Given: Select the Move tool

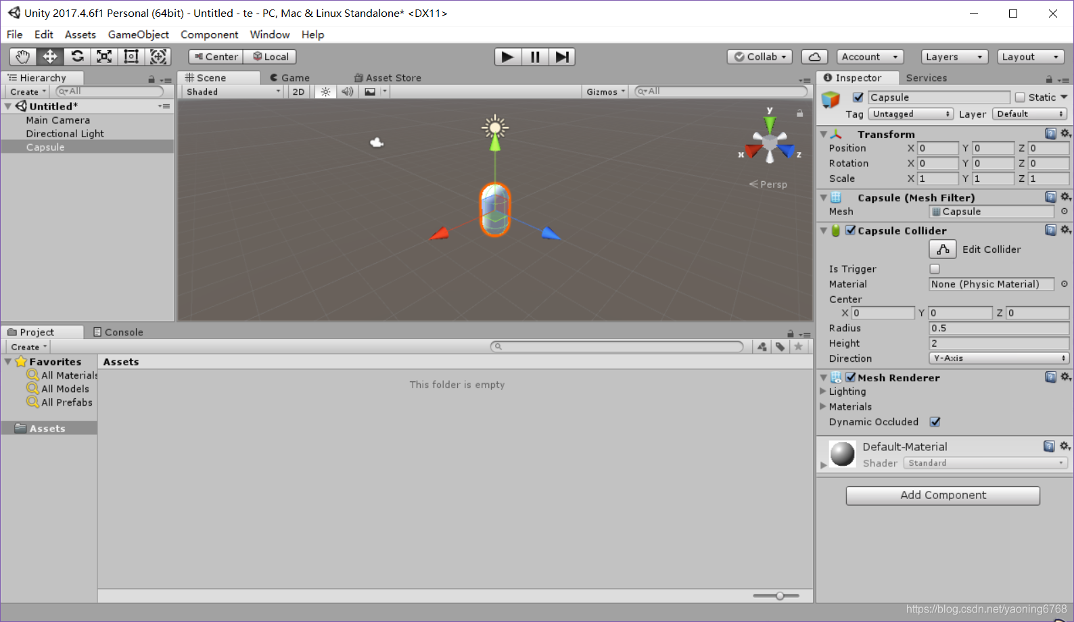Looking at the screenshot, I should [50, 57].
